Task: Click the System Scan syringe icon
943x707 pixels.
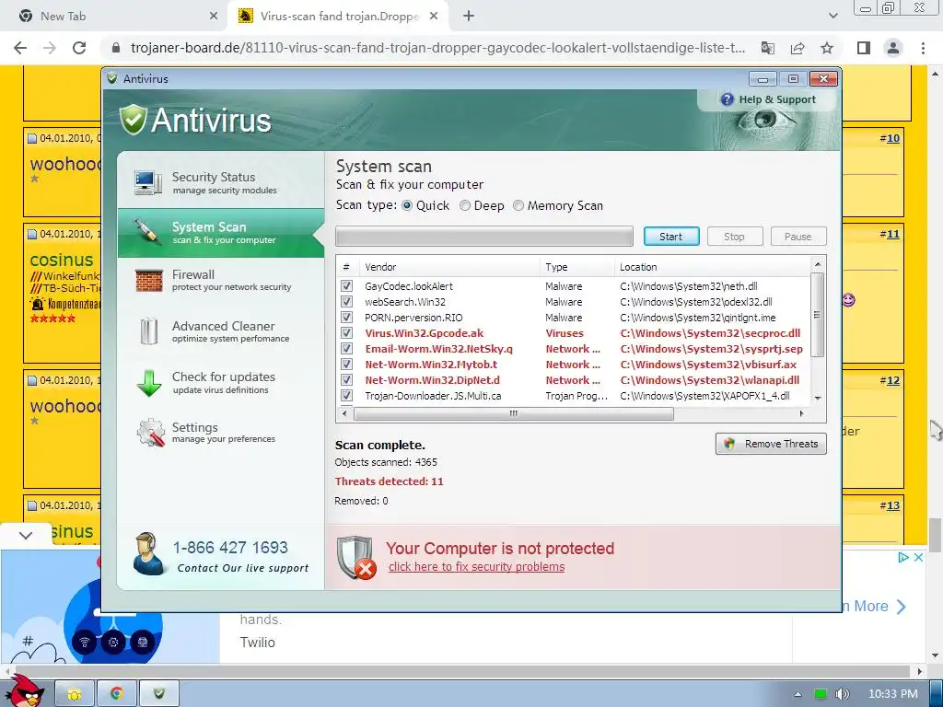Action: coord(146,231)
